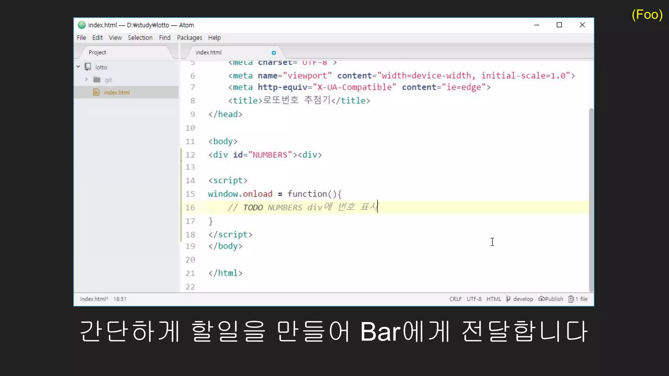Click line number 12 in the gutter
Viewport: 669px width, 376px height.
[190, 155]
